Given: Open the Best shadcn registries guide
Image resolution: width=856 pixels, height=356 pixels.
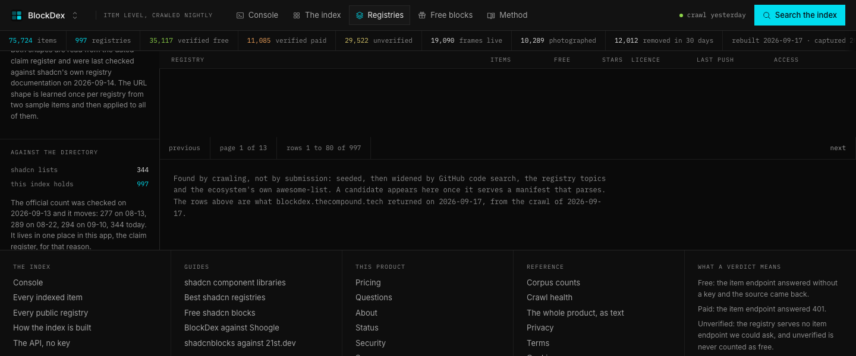Looking at the screenshot, I should tap(225, 298).
